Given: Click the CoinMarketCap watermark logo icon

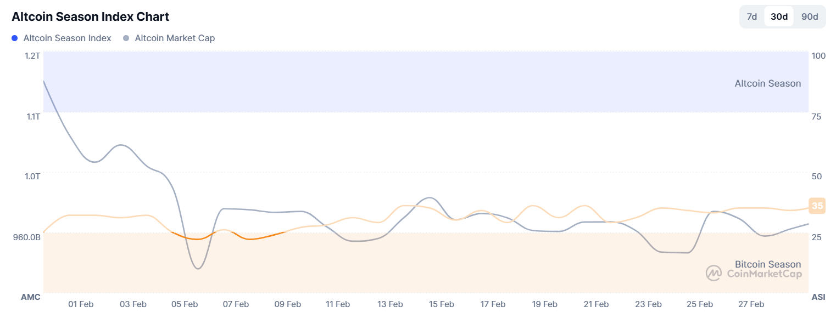Looking at the screenshot, I should [x=714, y=273].
